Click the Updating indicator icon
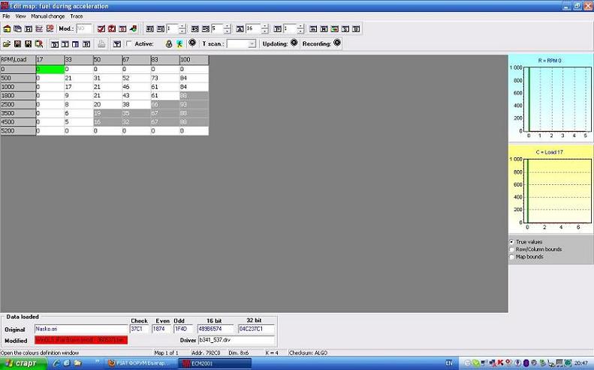This screenshot has height=370, width=594. point(294,43)
